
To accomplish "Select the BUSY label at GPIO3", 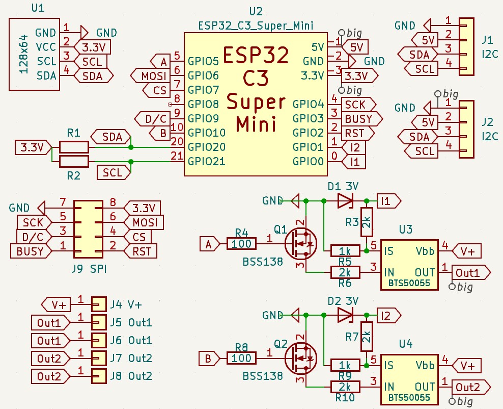I will (362, 118).
